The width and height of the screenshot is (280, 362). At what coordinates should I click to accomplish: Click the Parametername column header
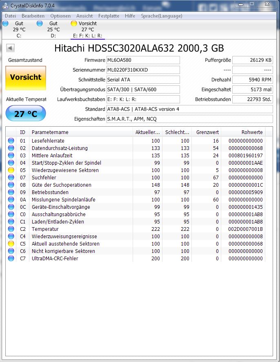(x=81, y=132)
